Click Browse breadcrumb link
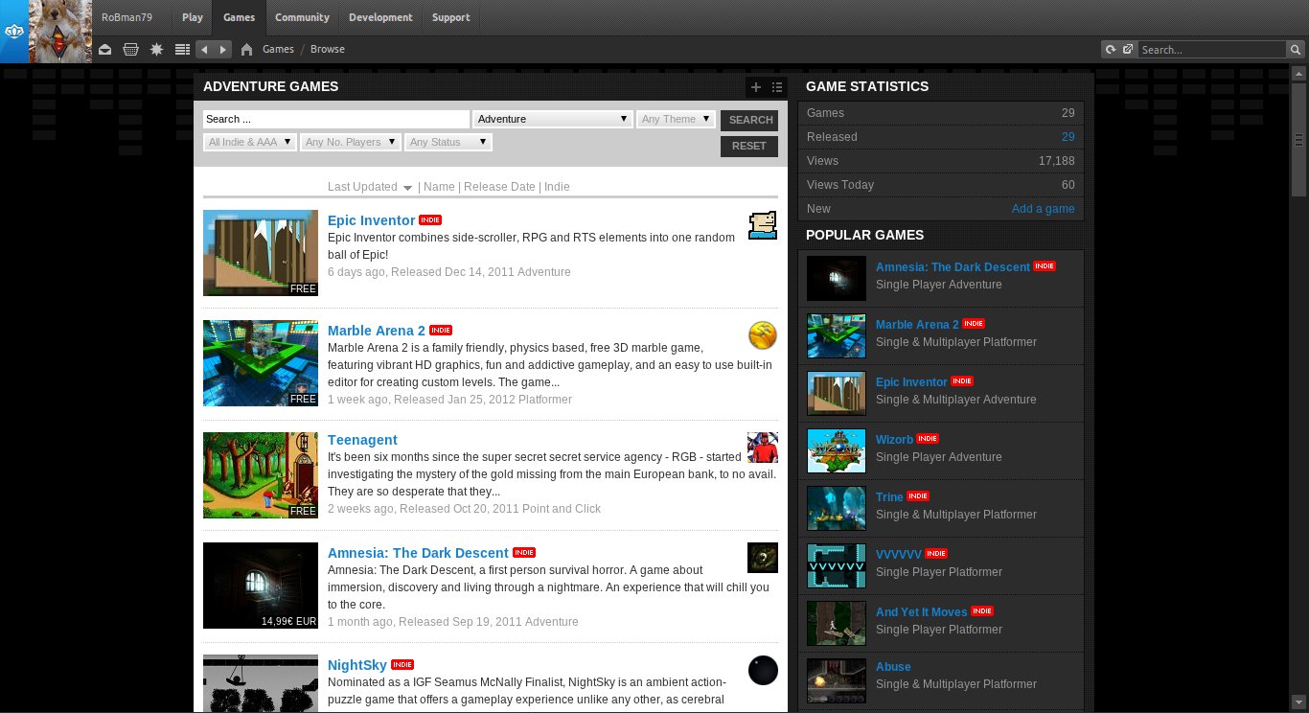Image resolution: width=1309 pixels, height=713 pixels. click(x=328, y=49)
